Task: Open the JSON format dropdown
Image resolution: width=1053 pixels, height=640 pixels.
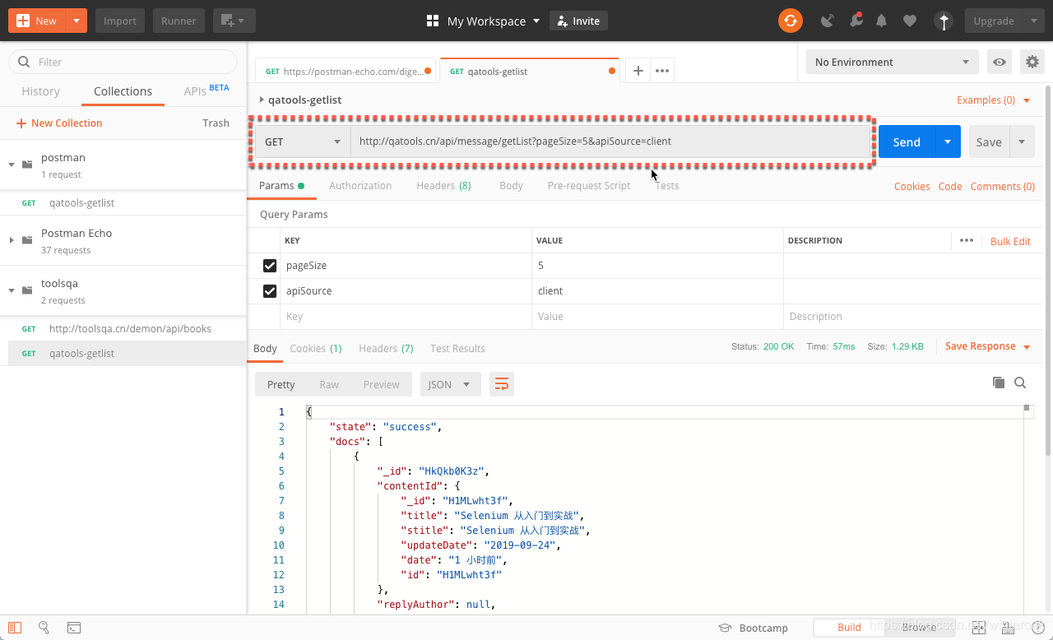Action: [450, 384]
